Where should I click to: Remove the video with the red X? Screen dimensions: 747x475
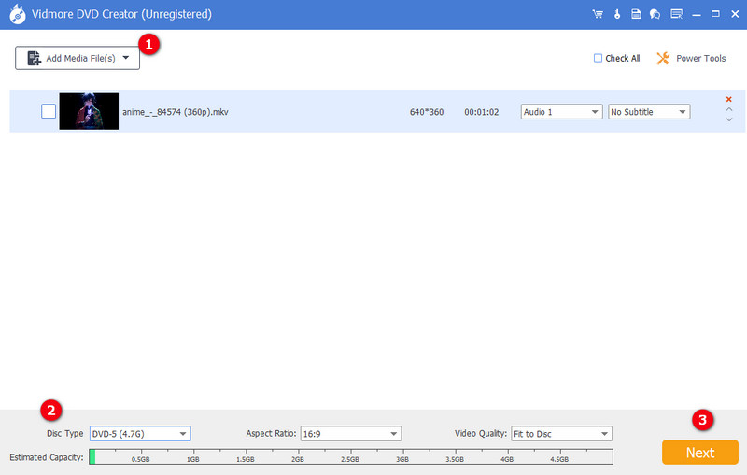point(728,99)
